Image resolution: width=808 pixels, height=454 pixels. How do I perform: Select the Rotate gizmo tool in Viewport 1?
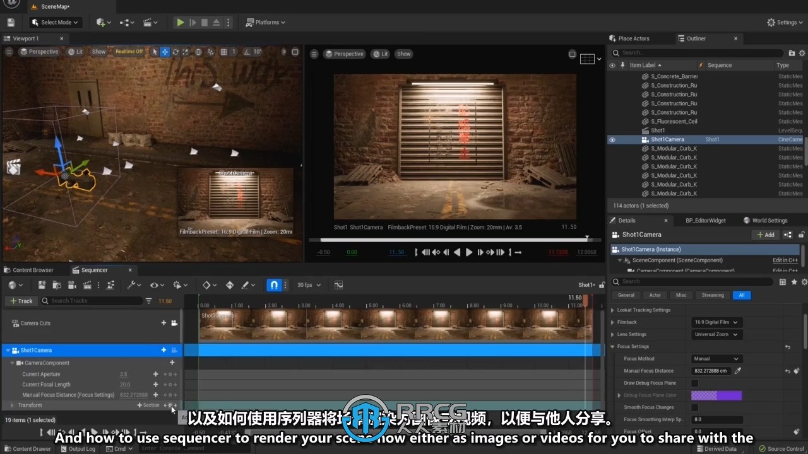175,52
